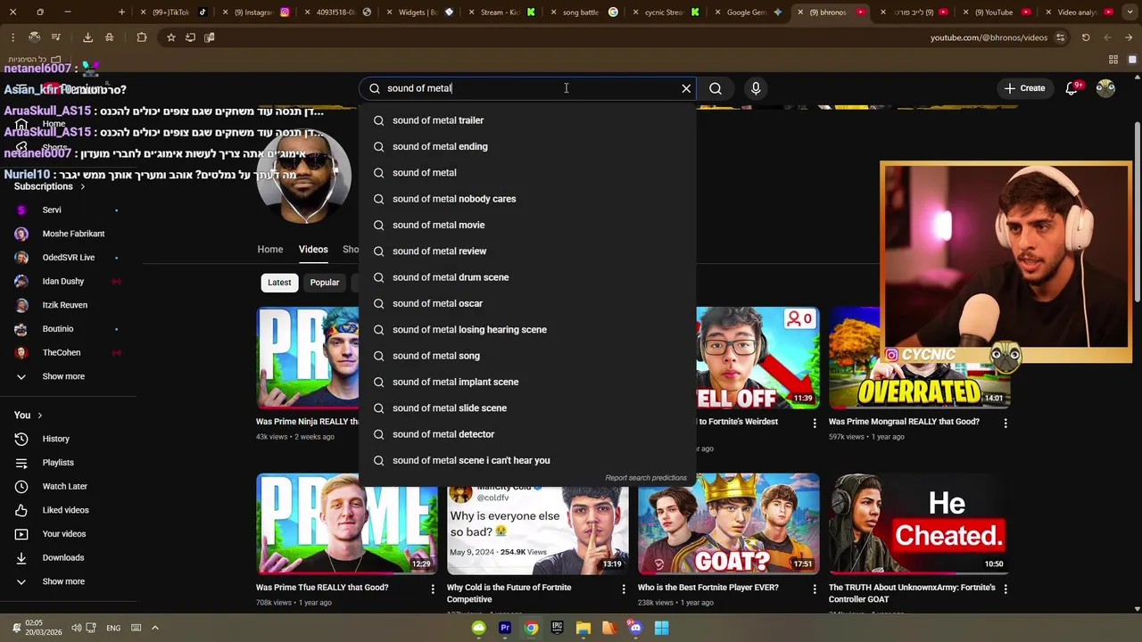The height and width of the screenshot is (642, 1142).
Task: Choose suggestion 'sound of metal scene i can't hear you'
Action: (527, 460)
